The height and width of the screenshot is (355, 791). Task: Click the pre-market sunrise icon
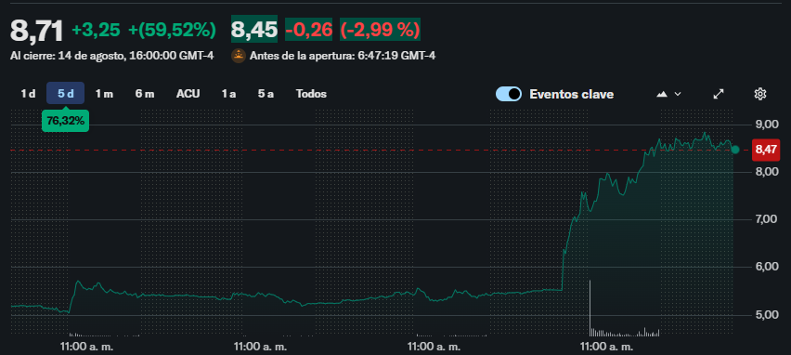point(238,56)
